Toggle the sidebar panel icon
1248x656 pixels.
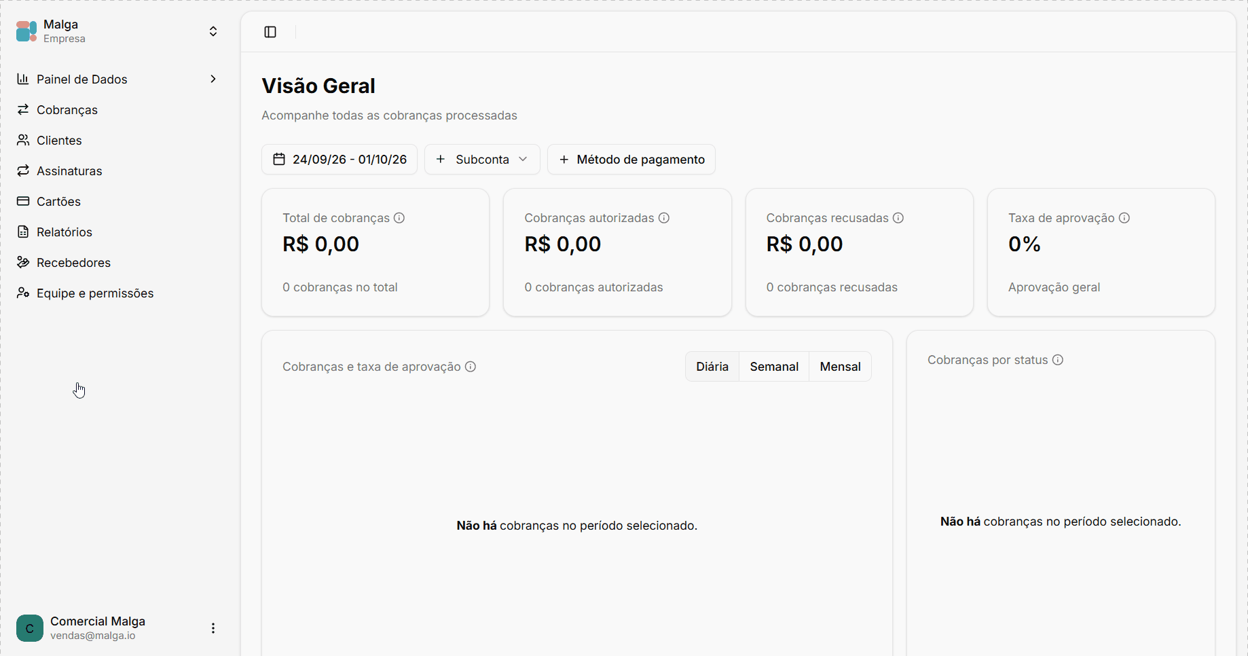pos(270,32)
